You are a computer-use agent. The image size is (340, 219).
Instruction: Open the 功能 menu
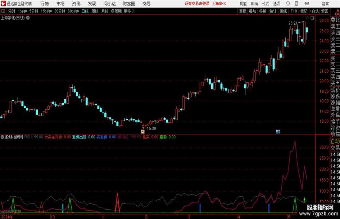pos(243,4)
